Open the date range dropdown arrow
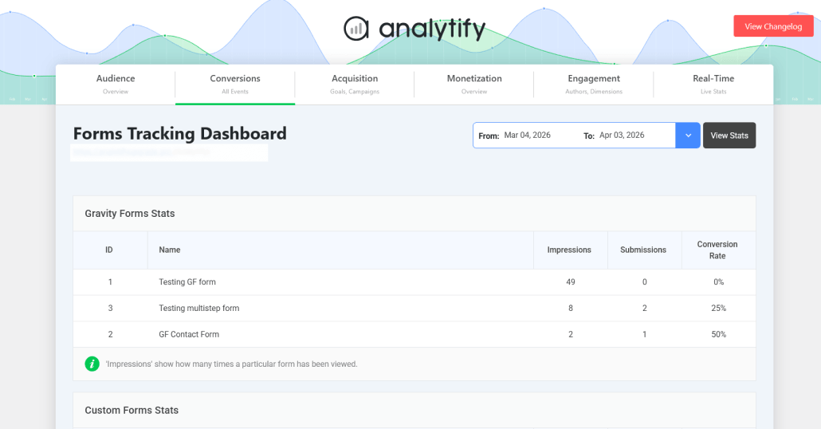 [688, 136]
